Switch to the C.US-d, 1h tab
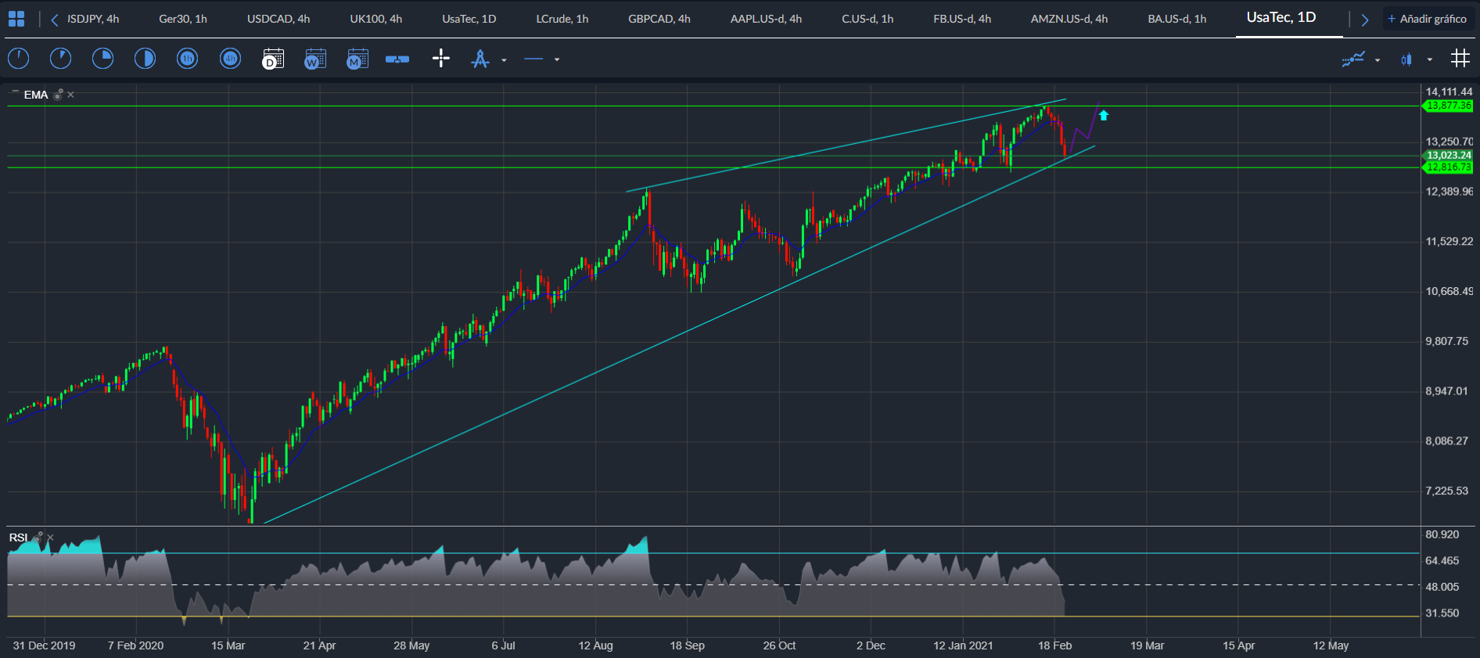The image size is (1480, 658). point(868,19)
